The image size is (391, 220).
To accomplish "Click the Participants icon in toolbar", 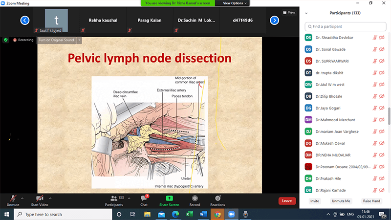I will click(x=114, y=198).
